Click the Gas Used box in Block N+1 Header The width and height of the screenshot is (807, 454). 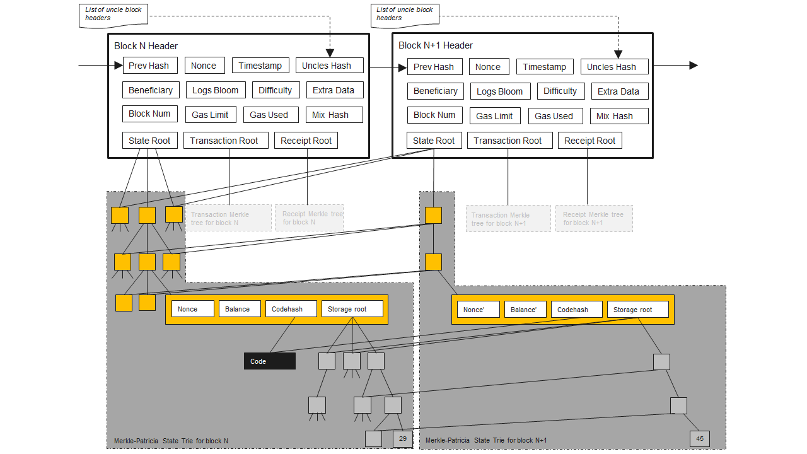554,116
